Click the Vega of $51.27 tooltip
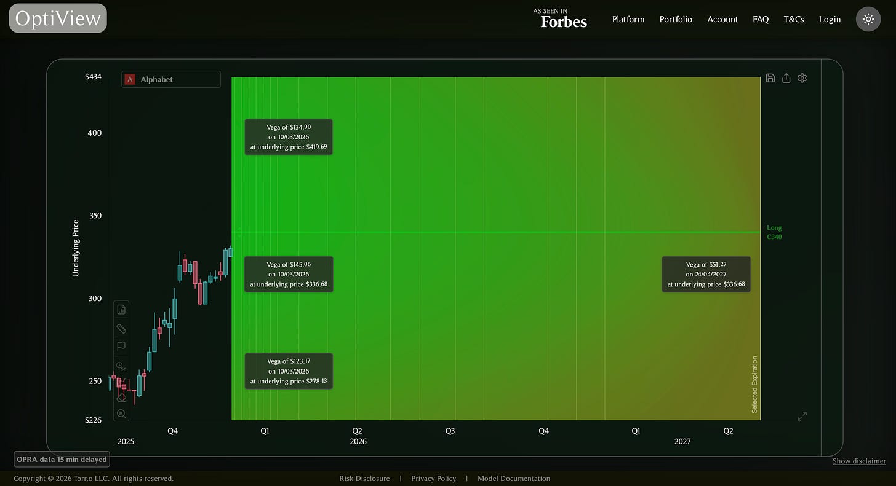This screenshot has height=486, width=896. (x=706, y=274)
